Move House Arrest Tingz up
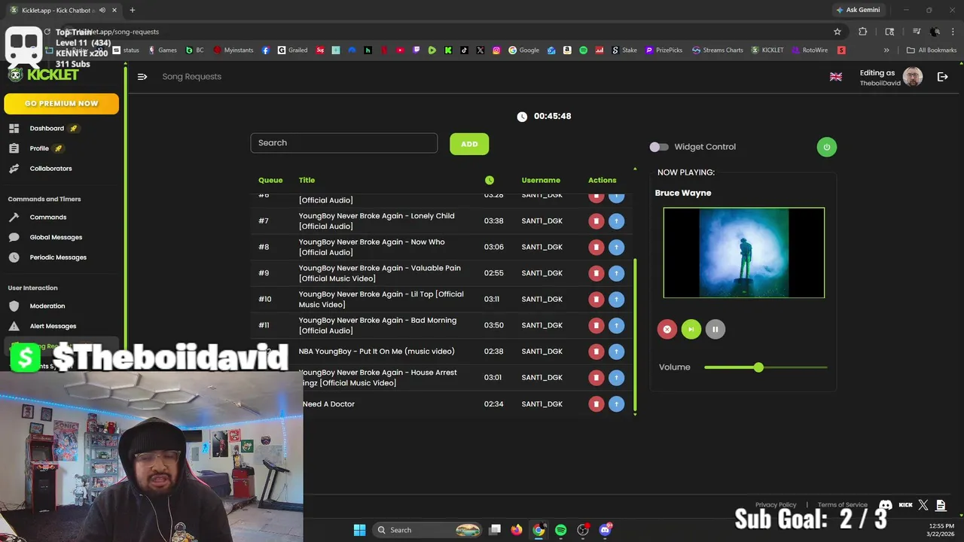 (616, 377)
